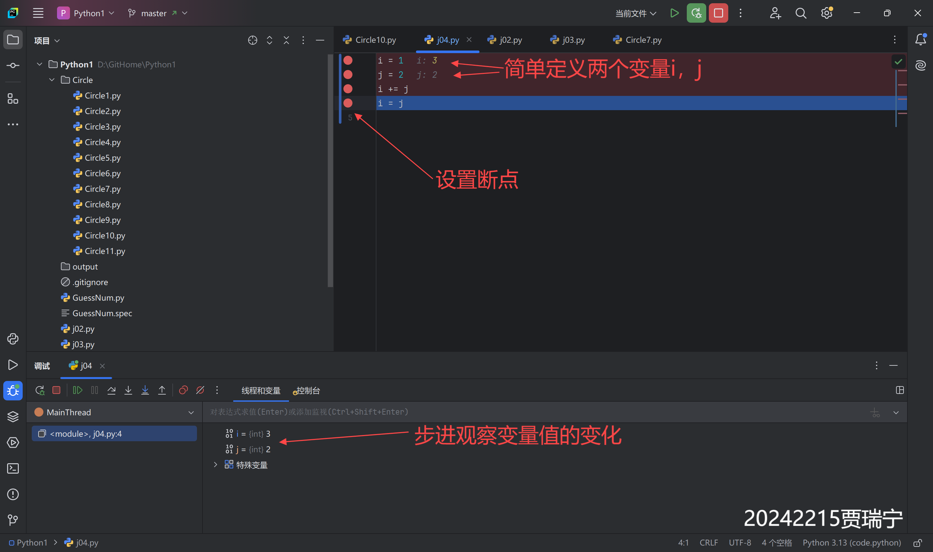
Task: Click Rerun j04 debug icon
Action: click(x=40, y=390)
